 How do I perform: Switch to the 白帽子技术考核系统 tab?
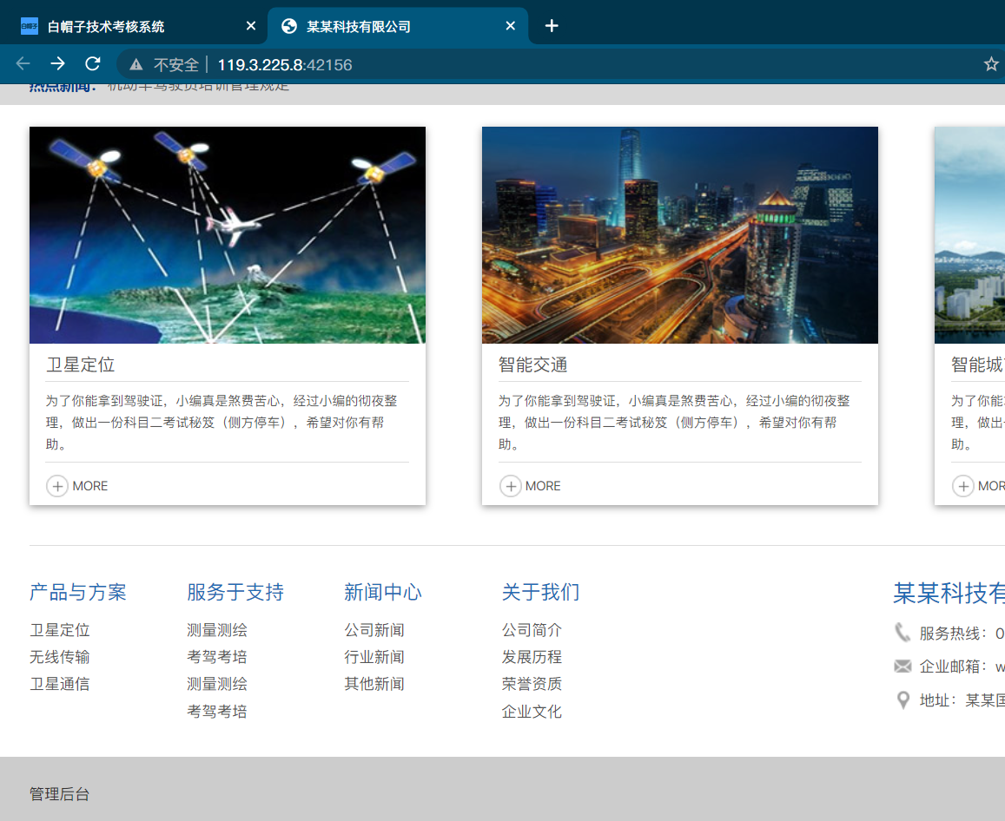(x=133, y=26)
